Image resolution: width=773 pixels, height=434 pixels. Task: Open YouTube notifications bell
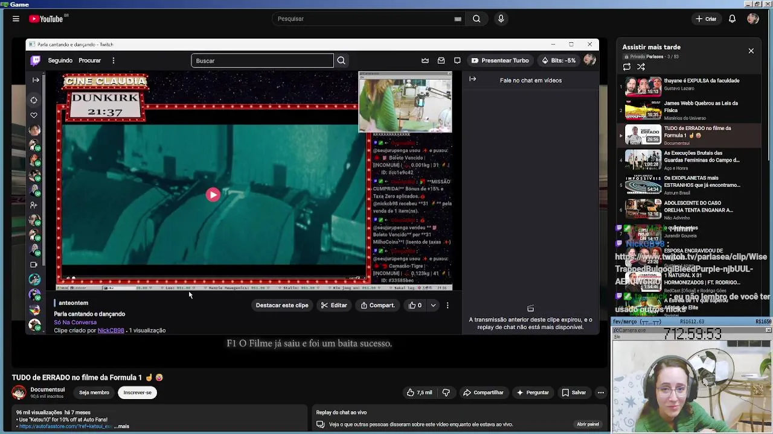[732, 19]
